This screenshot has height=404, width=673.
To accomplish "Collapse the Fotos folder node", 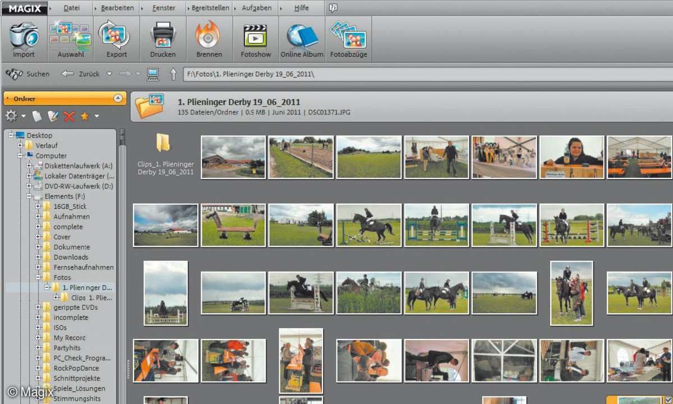I will pos(38,277).
